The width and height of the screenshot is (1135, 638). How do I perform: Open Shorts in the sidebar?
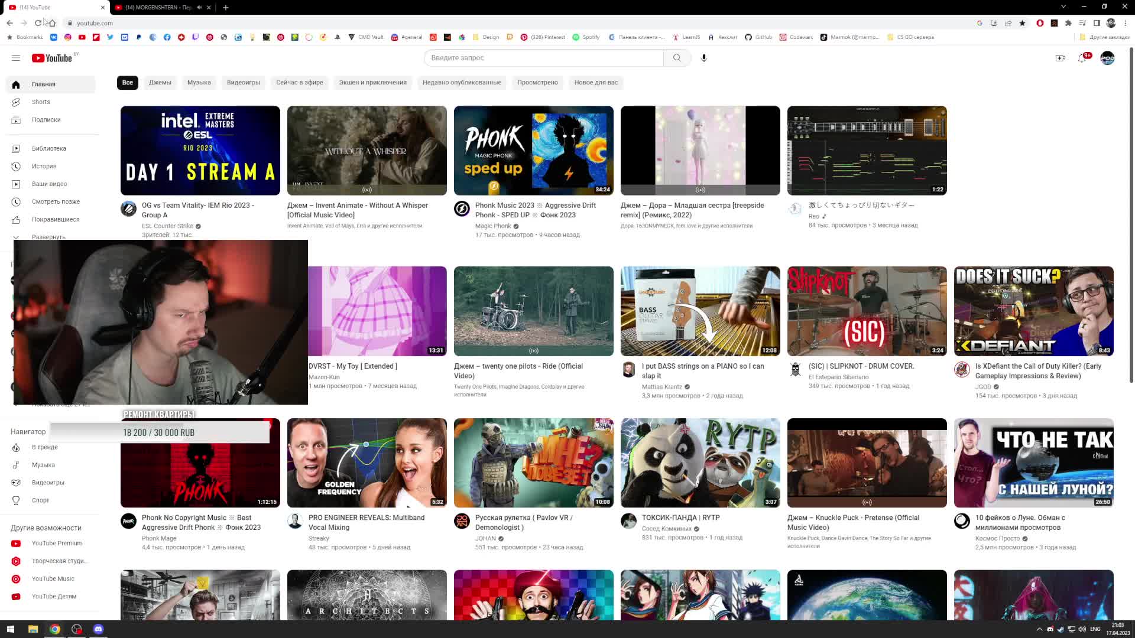point(51,102)
